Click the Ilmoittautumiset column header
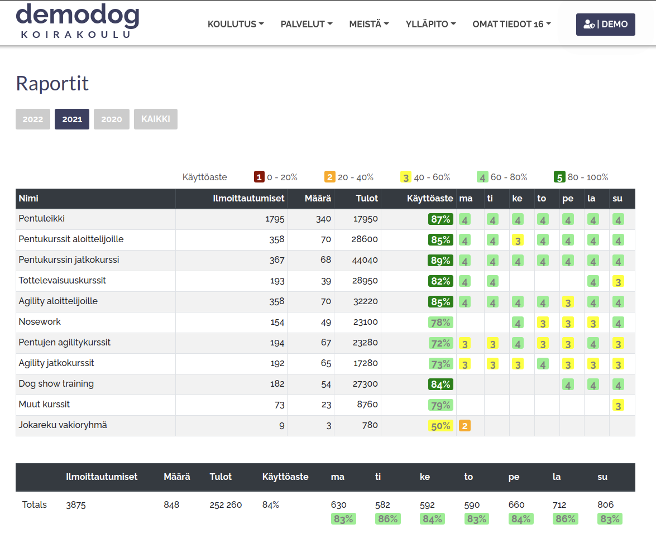The image size is (656, 548). (x=248, y=198)
